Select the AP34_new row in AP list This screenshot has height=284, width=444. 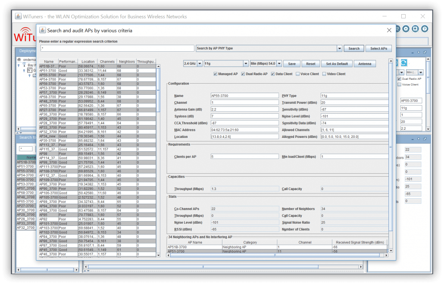click(x=97, y=136)
